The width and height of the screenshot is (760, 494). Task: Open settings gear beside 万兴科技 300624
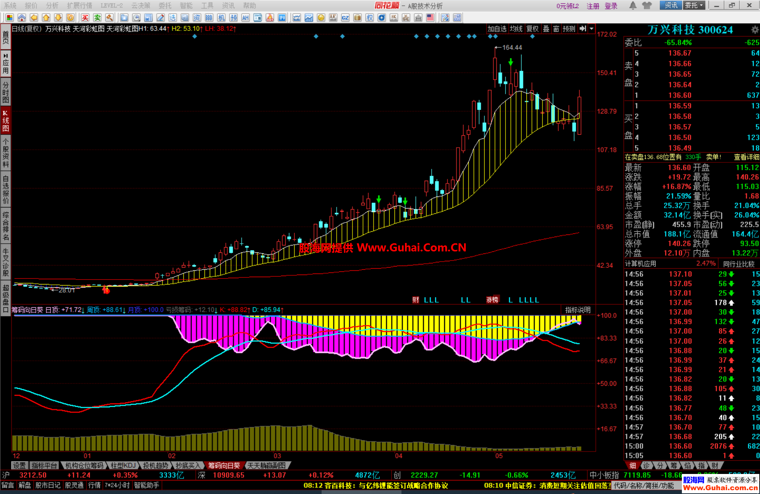point(755,30)
